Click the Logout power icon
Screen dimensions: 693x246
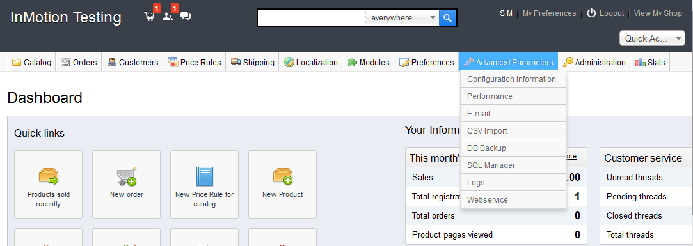(591, 13)
